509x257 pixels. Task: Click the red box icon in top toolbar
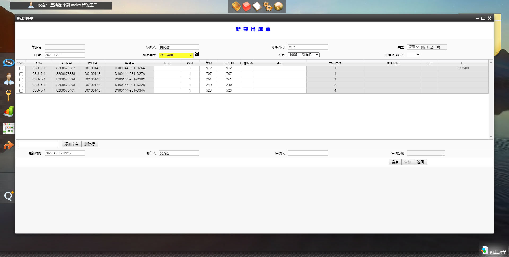(x=247, y=6)
